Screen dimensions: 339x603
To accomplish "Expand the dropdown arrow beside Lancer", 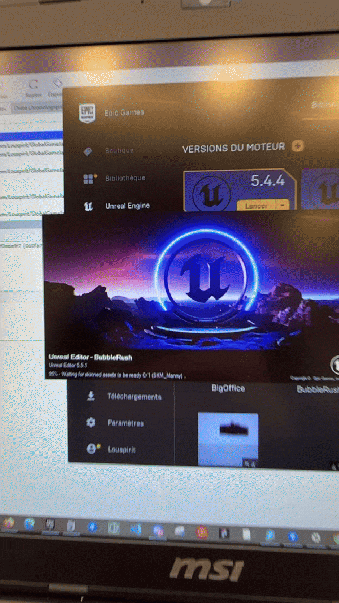I will (282, 205).
